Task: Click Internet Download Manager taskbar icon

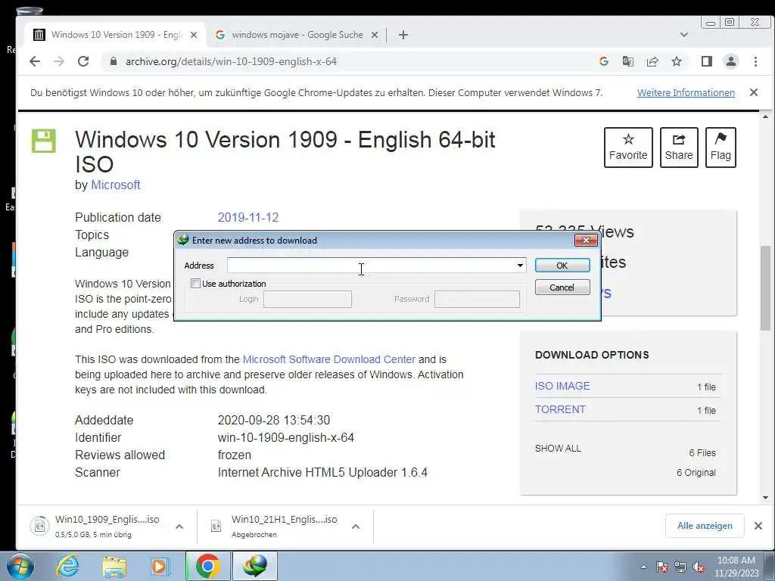Action: [x=255, y=566]
